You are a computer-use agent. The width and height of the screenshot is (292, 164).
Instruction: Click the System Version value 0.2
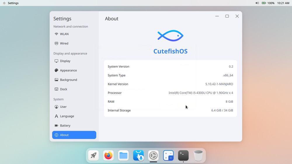point(231,67)
